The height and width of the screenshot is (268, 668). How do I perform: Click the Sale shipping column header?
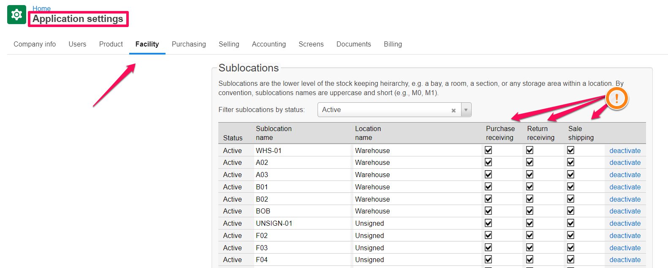tap(581, 133)
